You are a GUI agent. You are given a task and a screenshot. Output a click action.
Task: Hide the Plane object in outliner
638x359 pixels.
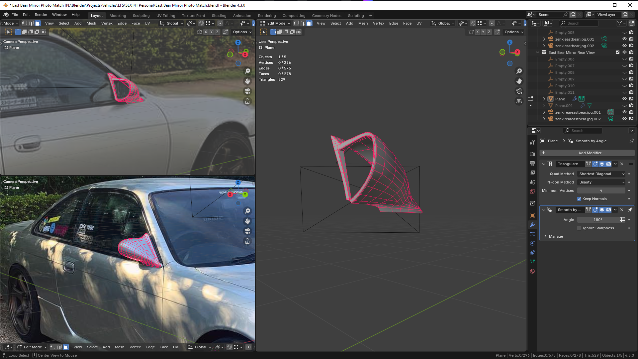(624, 99)
